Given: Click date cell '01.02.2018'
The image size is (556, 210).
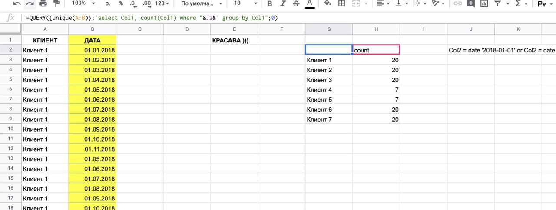Looking at the screenshot, I should [93, 60].
